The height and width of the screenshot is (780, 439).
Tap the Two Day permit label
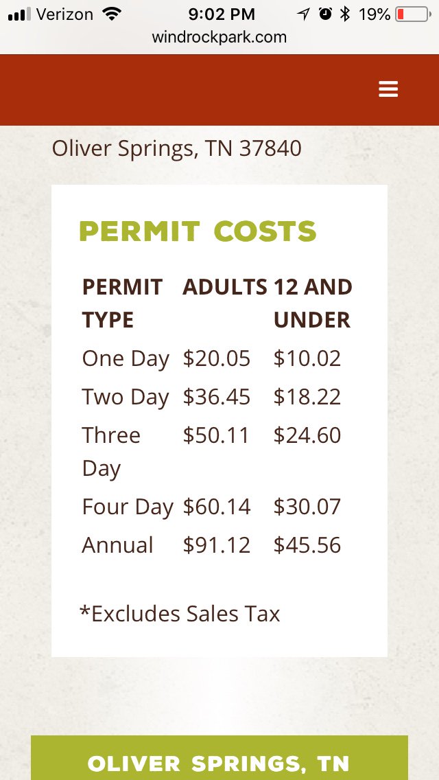coord(126,397)
